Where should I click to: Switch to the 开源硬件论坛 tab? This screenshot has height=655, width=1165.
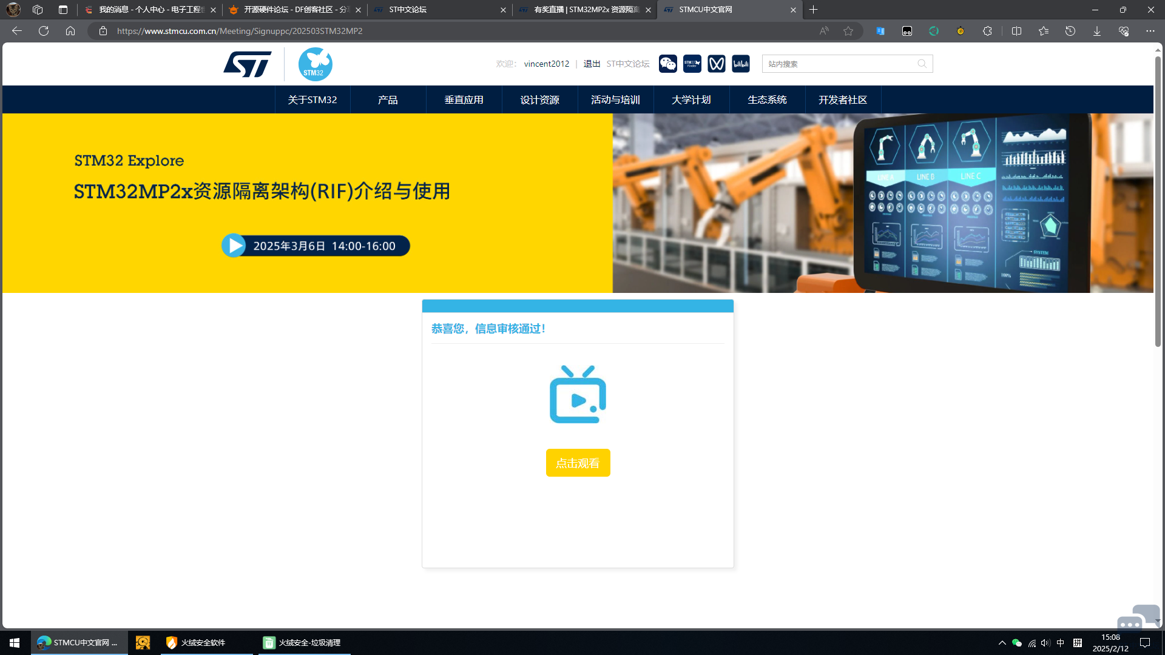(x=295, y=10)
